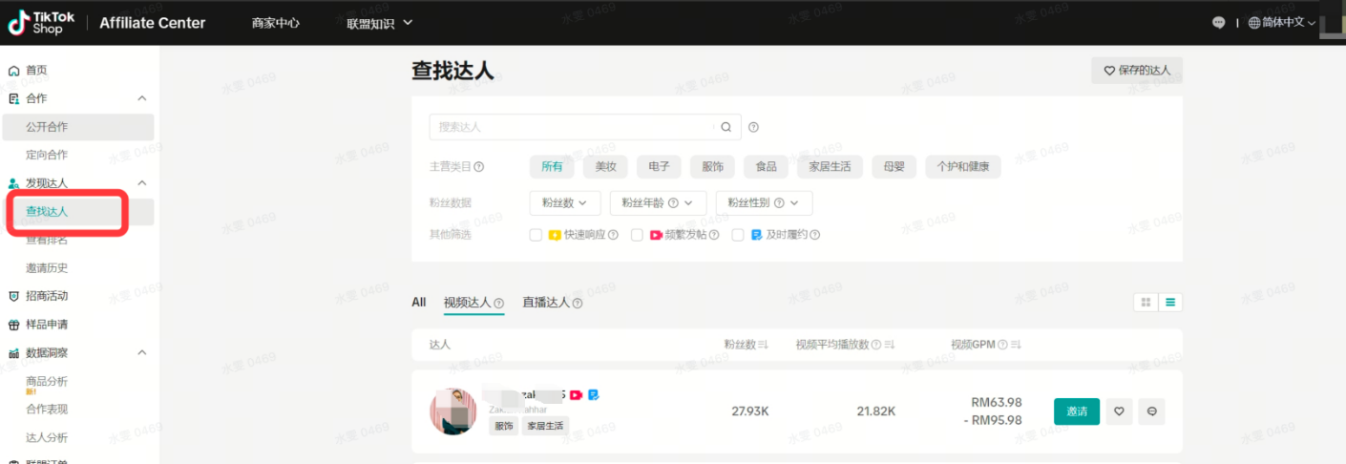
Task: Open the 联盟知识 dropdown menu
Action: point(380,23)
